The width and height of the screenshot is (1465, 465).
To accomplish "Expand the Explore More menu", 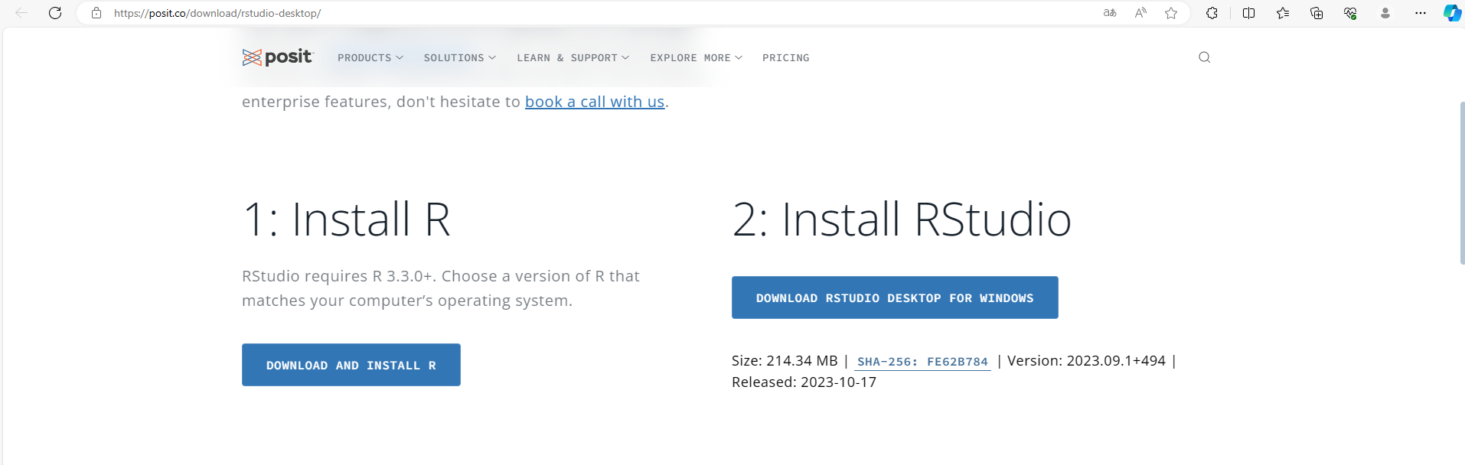I will point(697,58).
